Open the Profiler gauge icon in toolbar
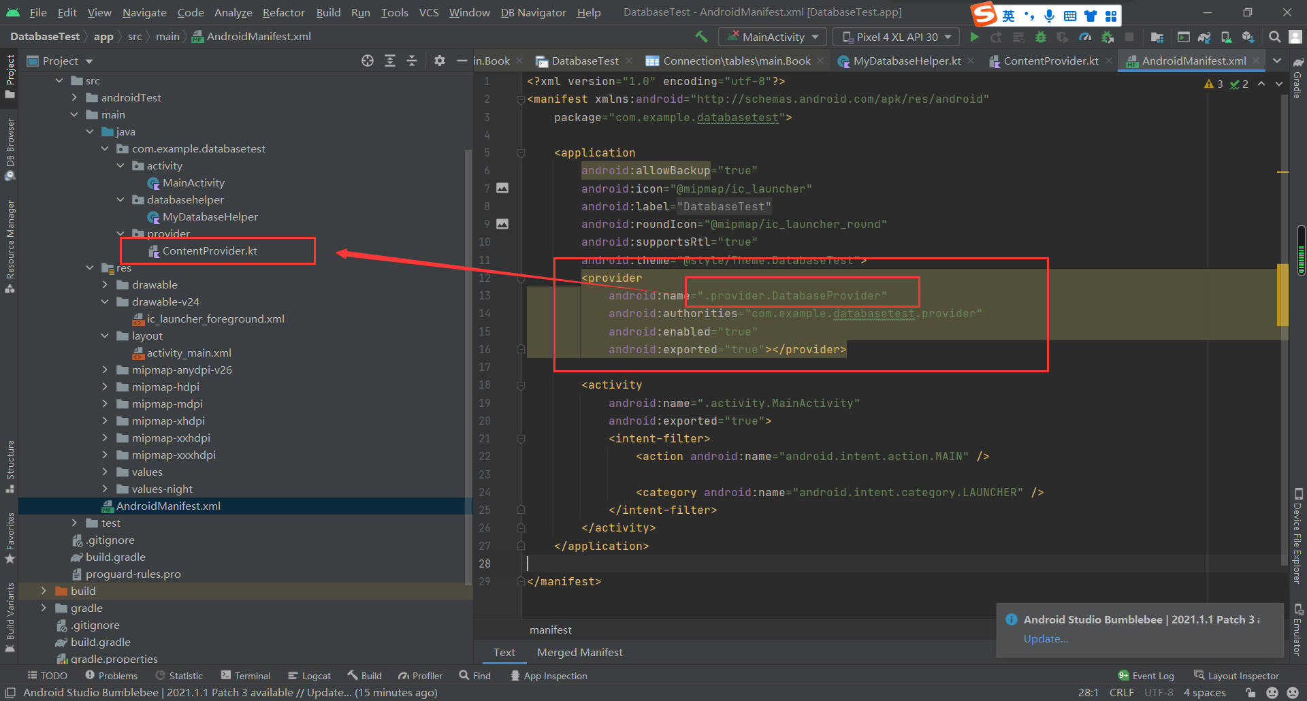Screen dimensions: 1307x701 (1085, 37)
